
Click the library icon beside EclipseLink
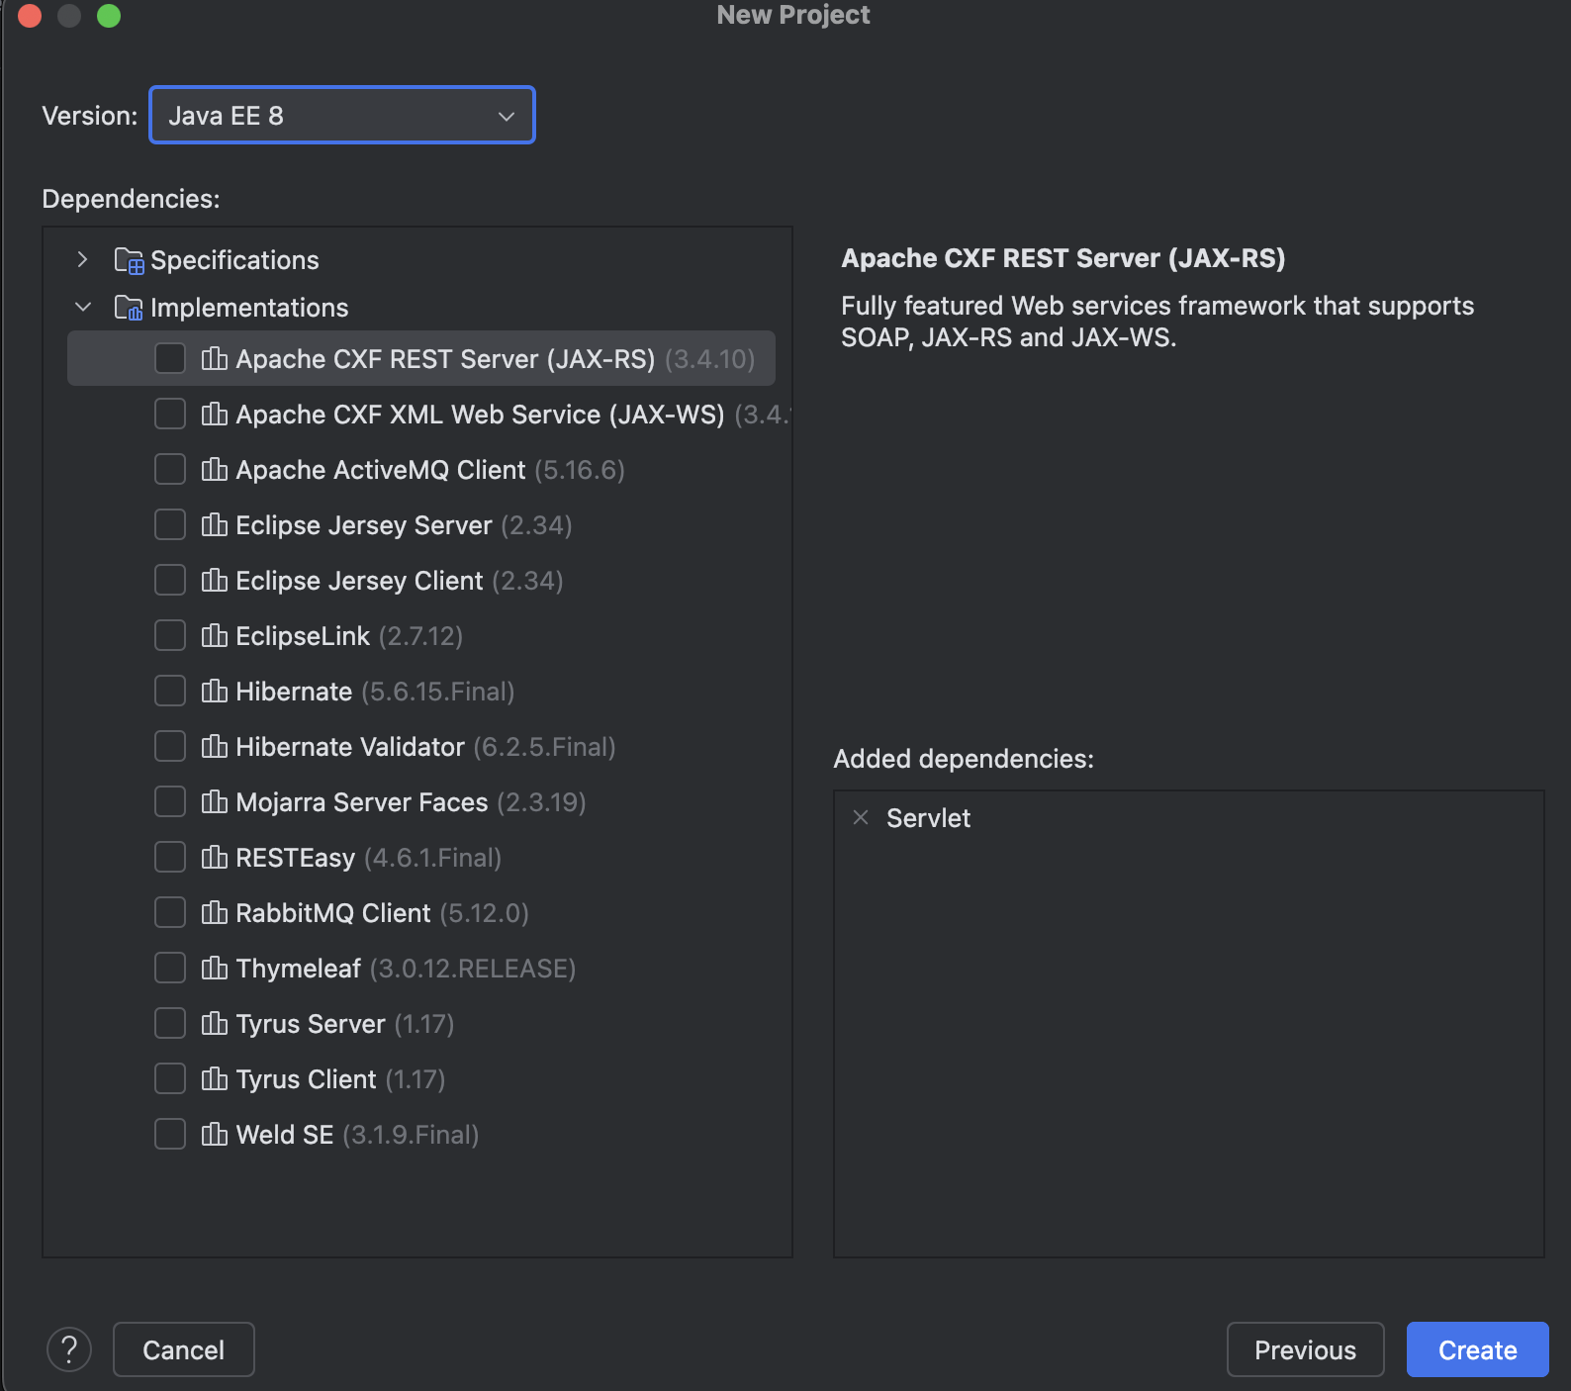(x=215, y=635)
